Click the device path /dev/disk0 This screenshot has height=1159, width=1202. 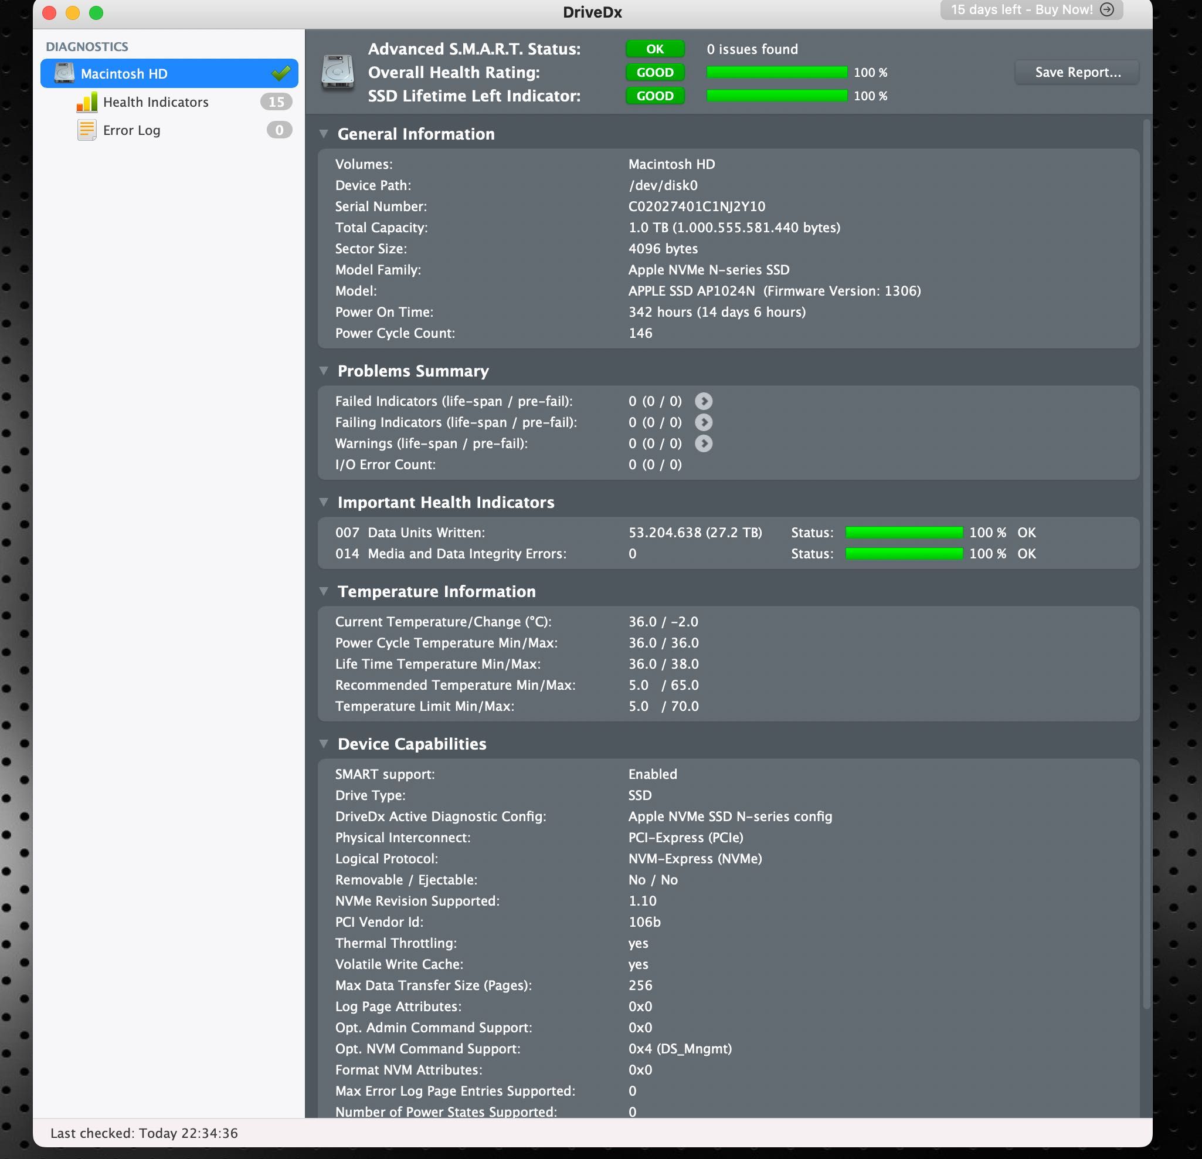tap(663, 185)
